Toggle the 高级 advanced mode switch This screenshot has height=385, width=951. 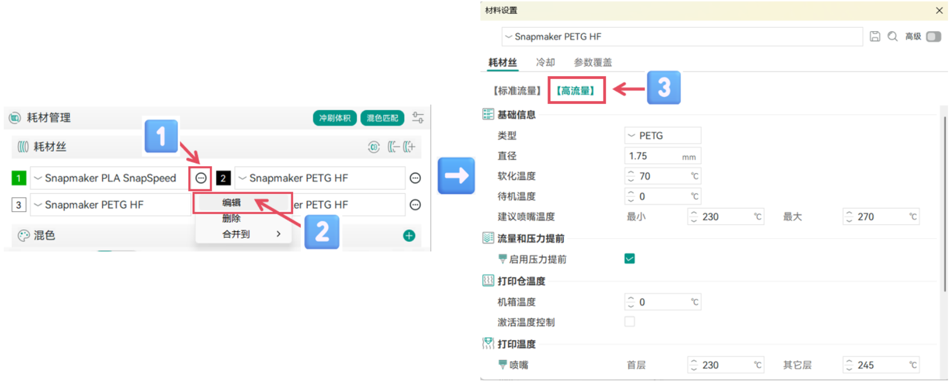tap(933, 36)
